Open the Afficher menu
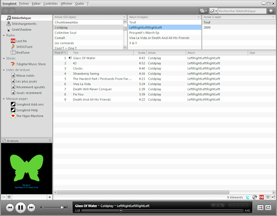The height and width of the screenshot is (216, 277). 66,3
